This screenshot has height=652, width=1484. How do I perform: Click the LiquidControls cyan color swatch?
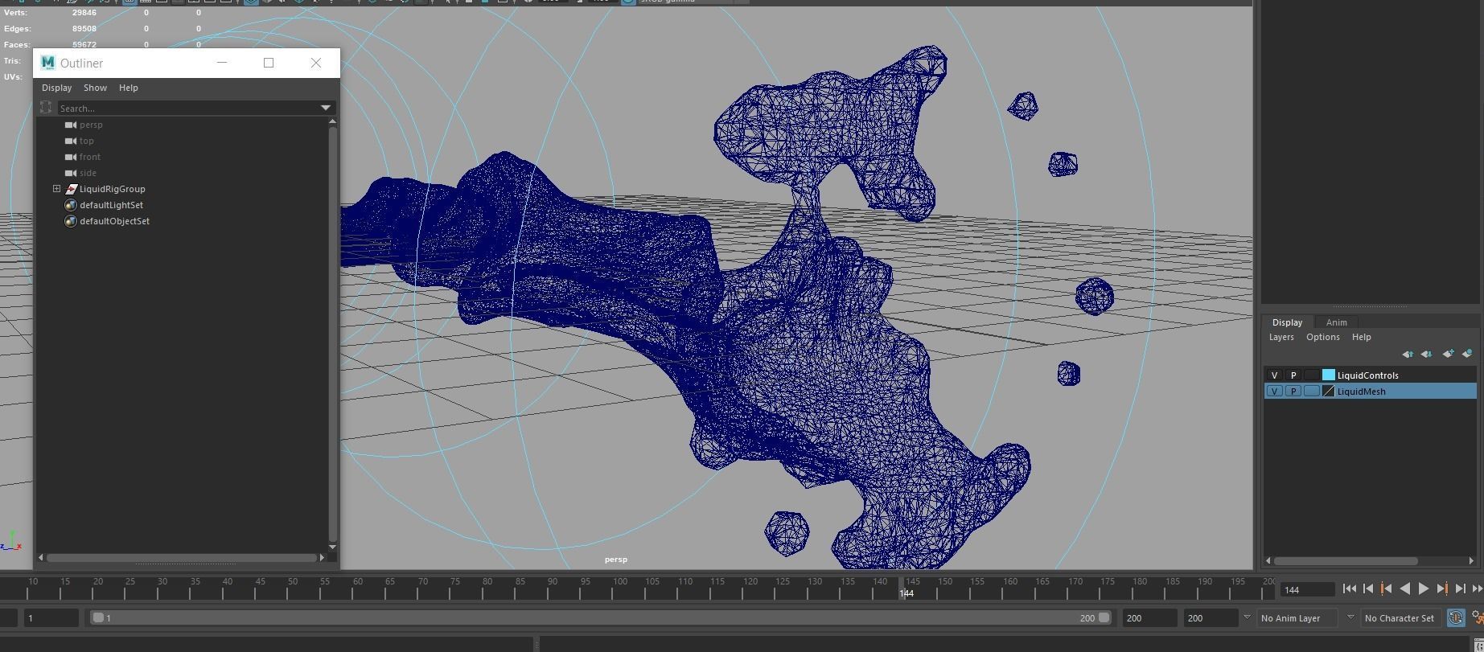pyautogui.click(x=1329, y=375)
